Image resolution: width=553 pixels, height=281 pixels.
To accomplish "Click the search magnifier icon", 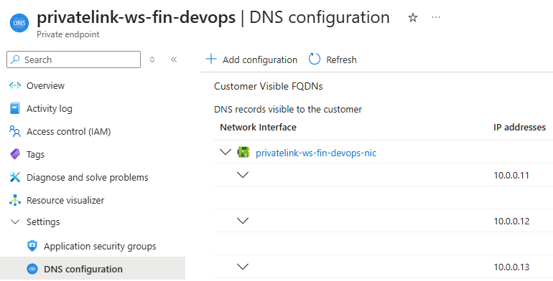I will coord(15,59).
